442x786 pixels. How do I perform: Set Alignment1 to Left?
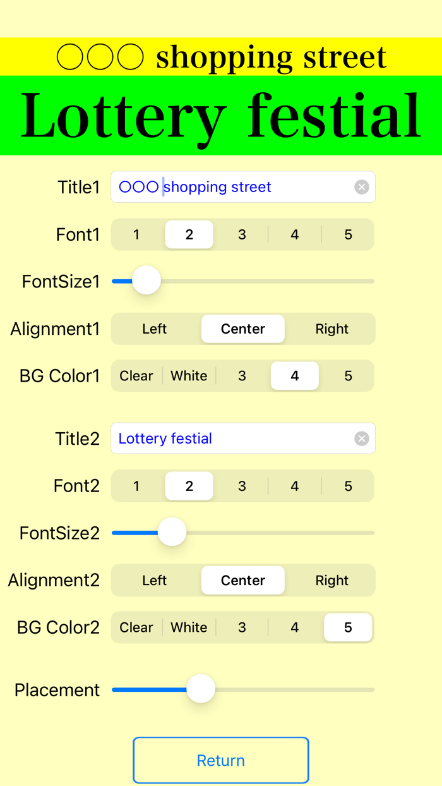tap(154, 329)
